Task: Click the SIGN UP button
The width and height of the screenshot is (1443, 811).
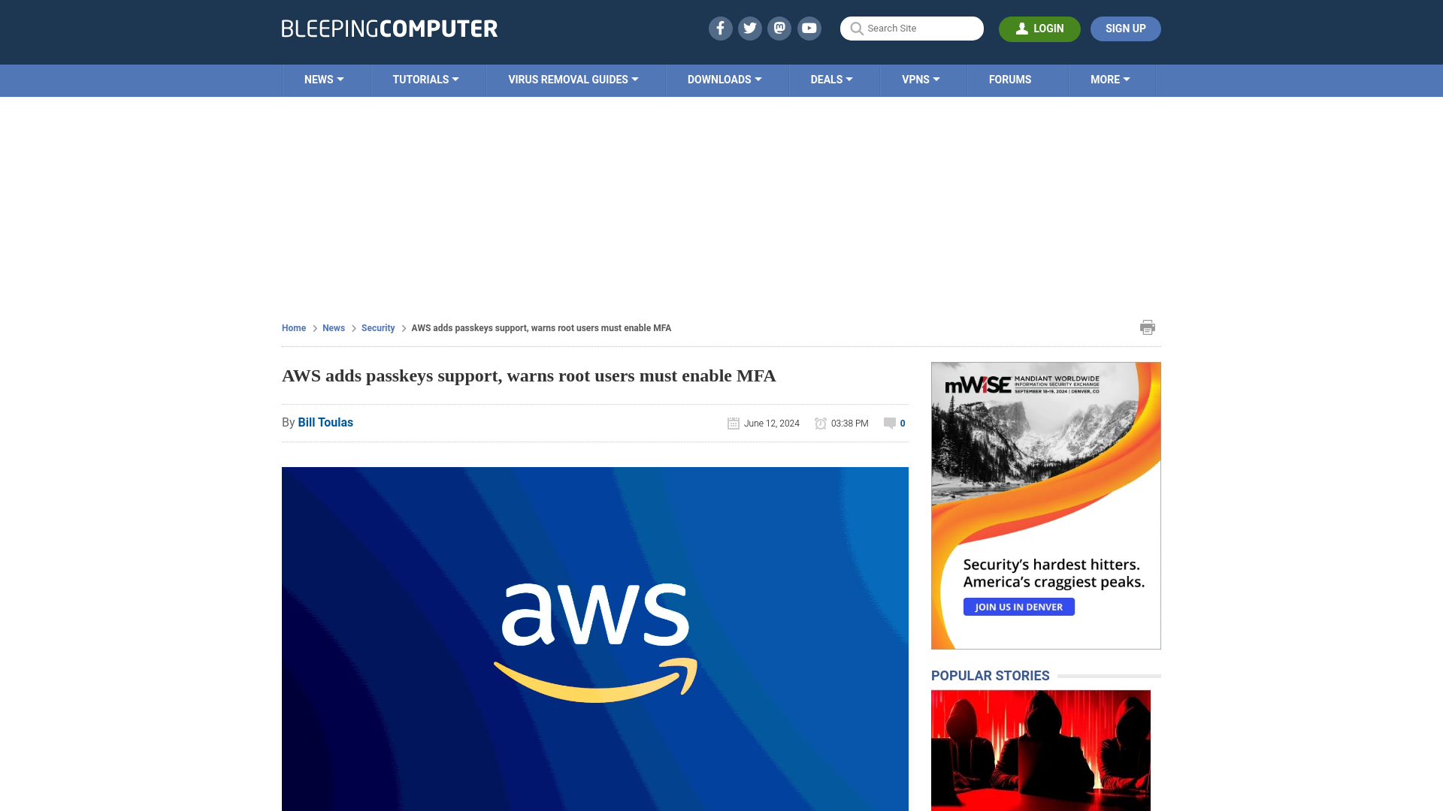Action: point(1126,28)
